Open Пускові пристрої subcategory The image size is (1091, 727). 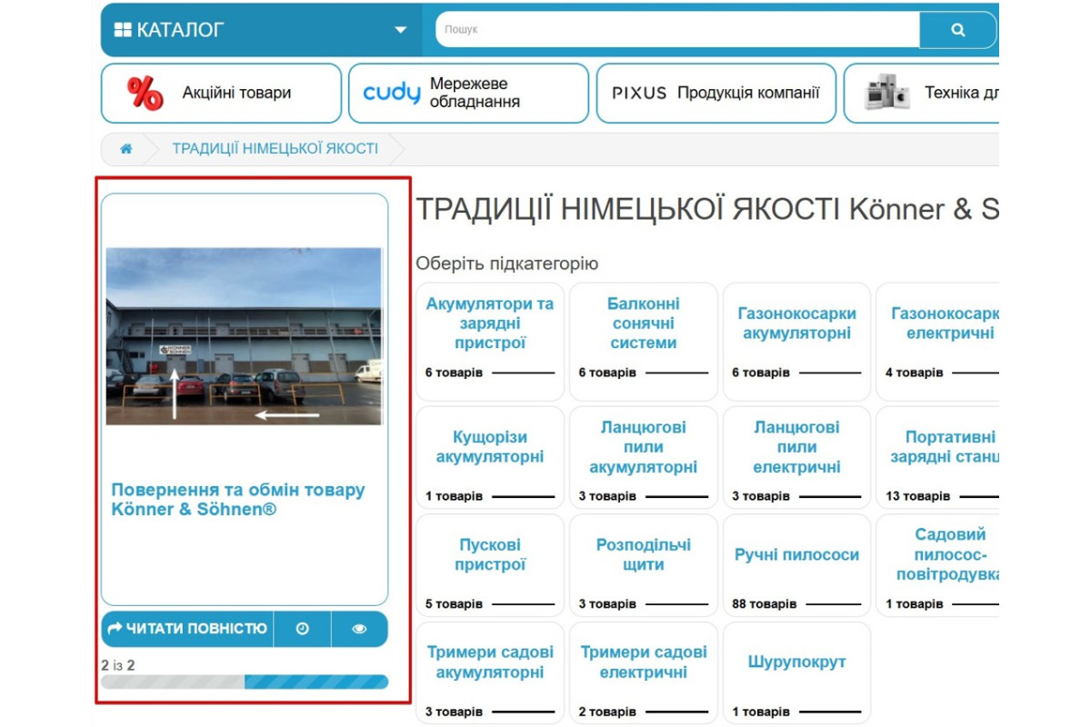(490, 555)
